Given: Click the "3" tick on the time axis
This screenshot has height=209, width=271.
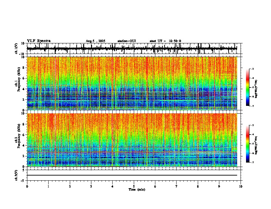Looking at the screenshot, I should [91, 186].
